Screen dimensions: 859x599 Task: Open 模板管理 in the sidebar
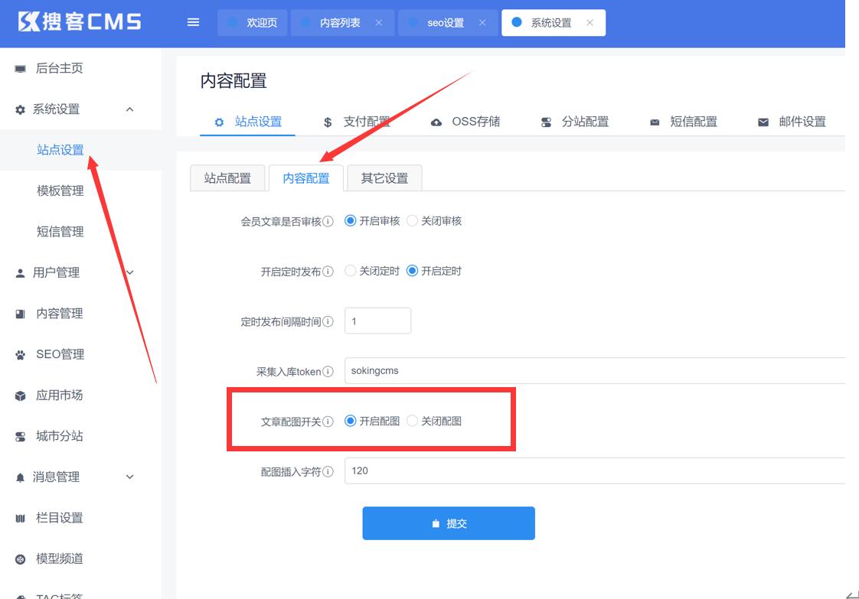[60, 191]
